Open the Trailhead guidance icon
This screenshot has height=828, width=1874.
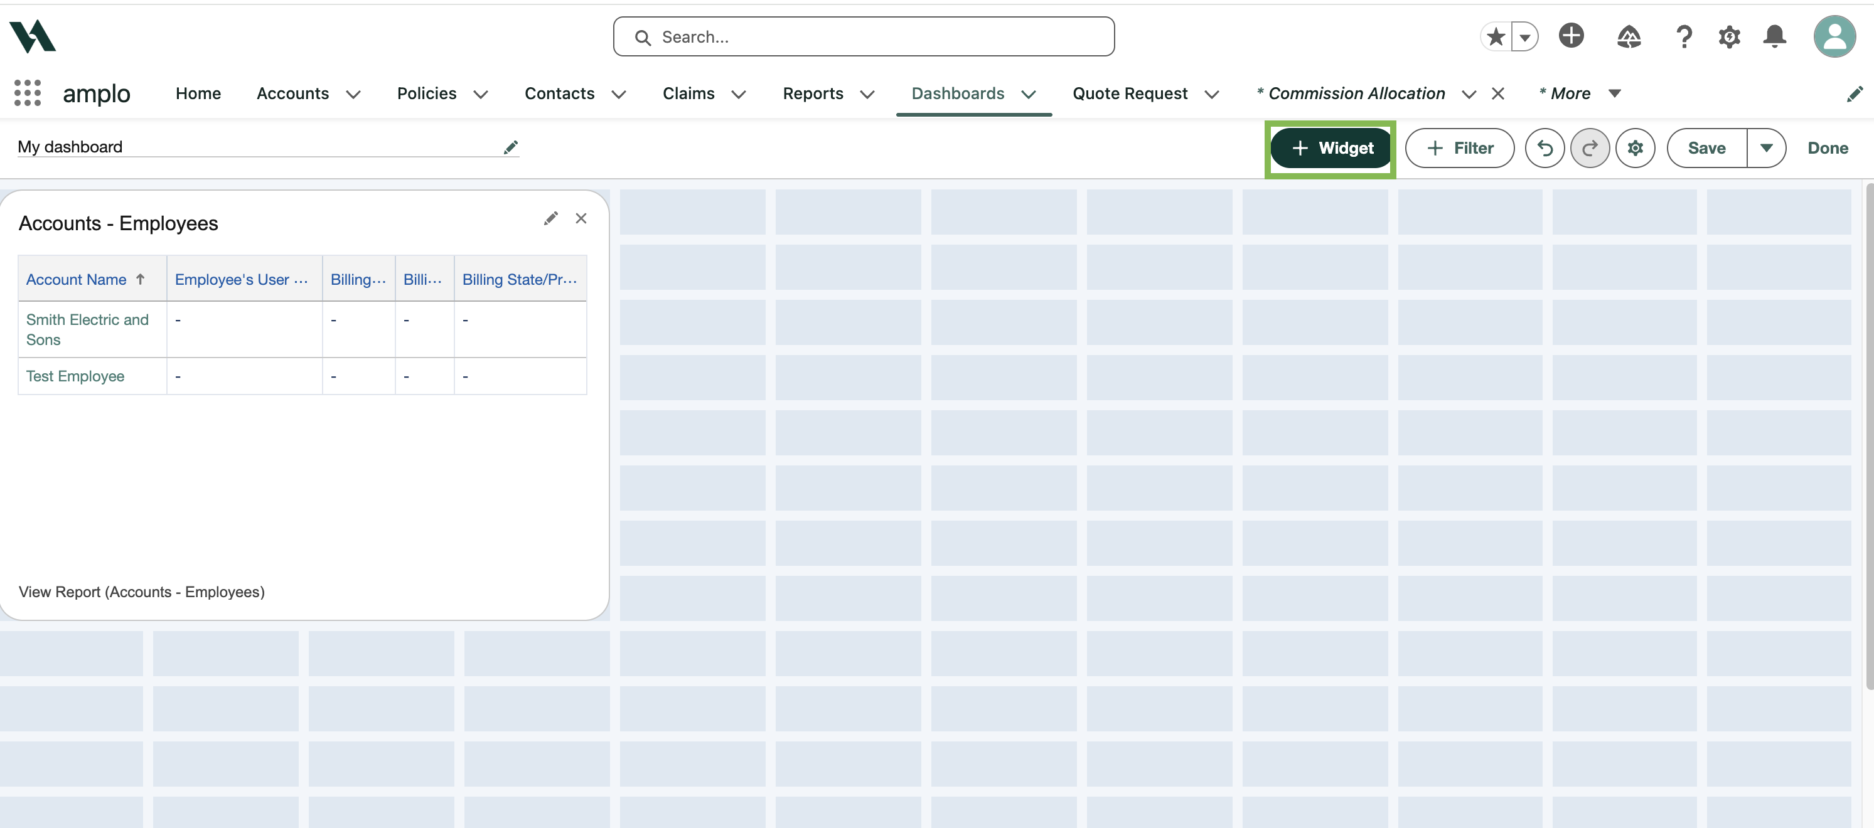click(1629, 36)
